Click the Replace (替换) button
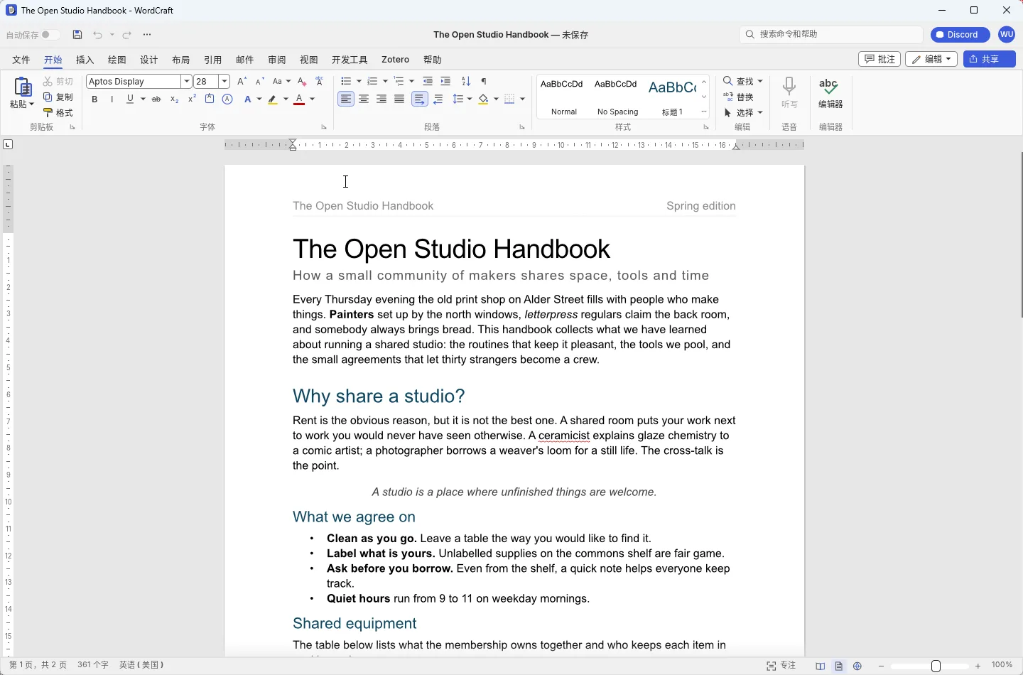 740,97
